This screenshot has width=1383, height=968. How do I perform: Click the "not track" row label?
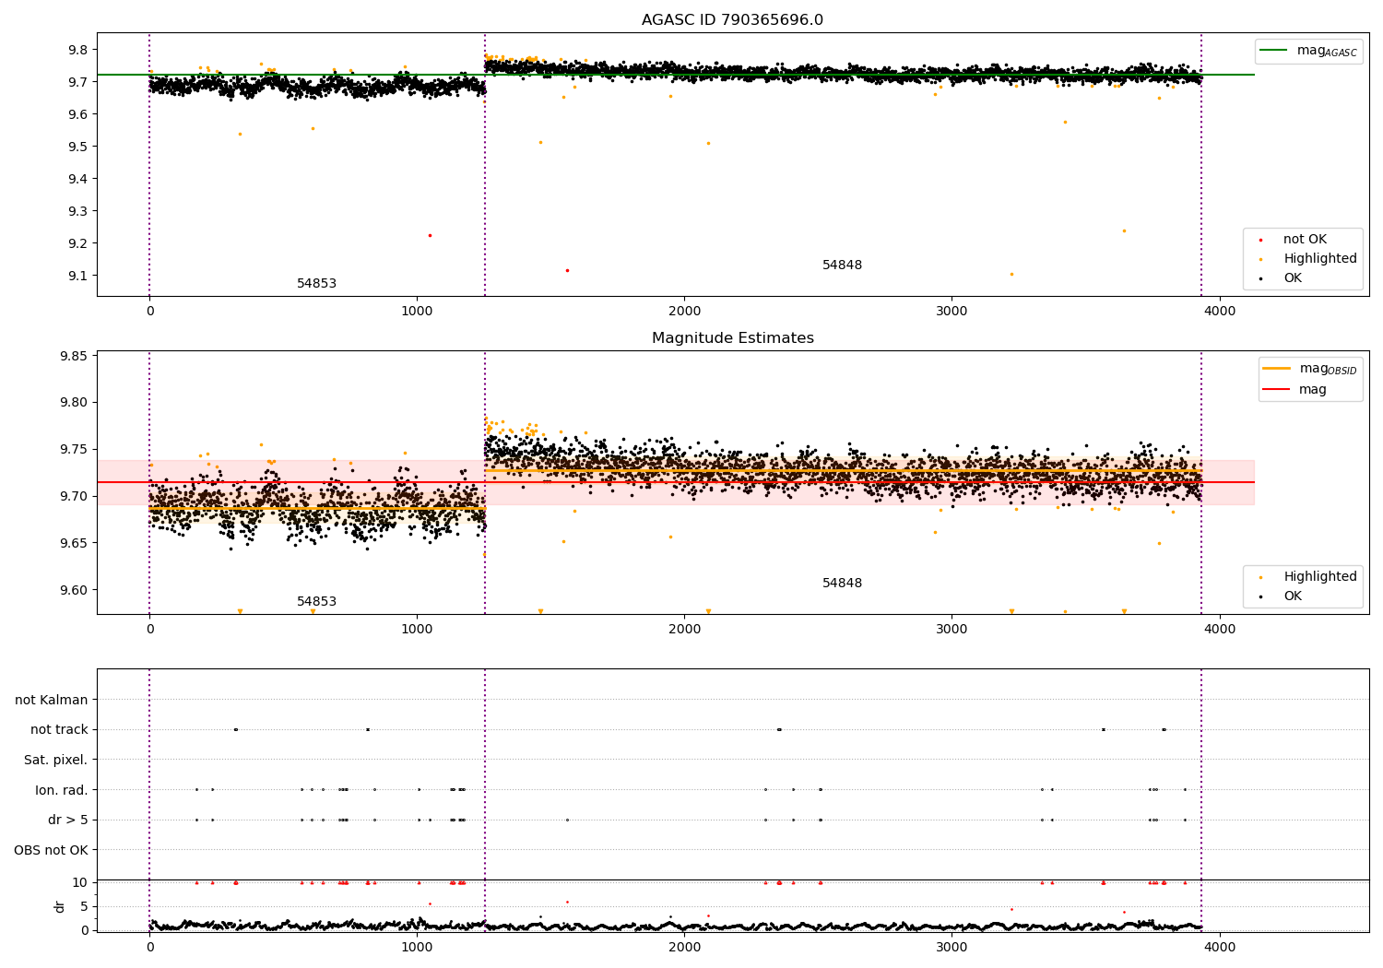59,730
